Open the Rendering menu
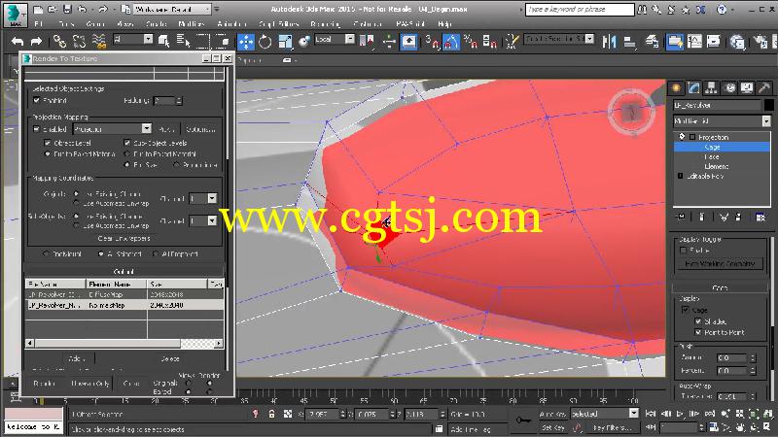778x437 pixels. (325, 23)
